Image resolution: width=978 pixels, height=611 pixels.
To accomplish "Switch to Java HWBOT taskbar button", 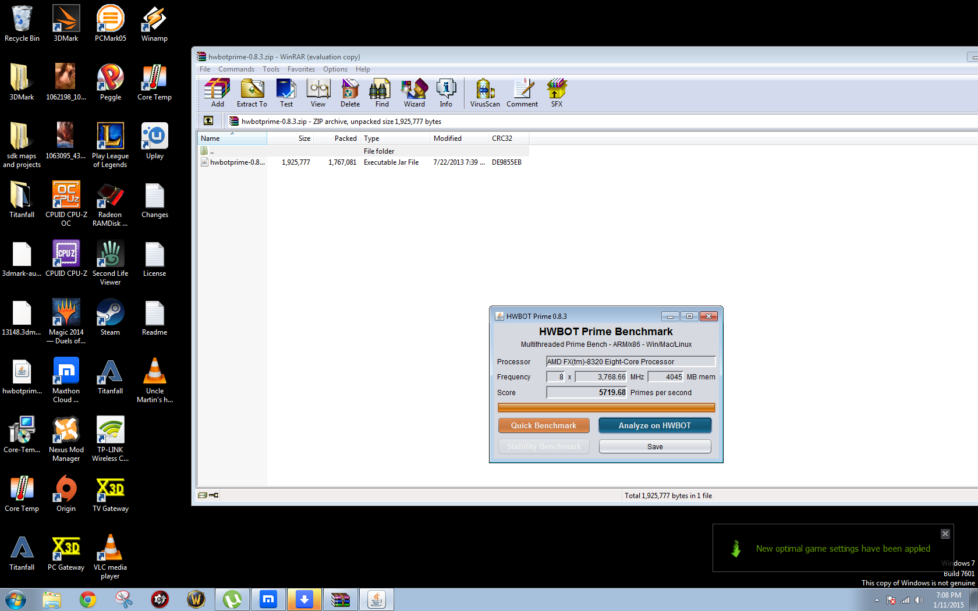I will tap(377, 599).
